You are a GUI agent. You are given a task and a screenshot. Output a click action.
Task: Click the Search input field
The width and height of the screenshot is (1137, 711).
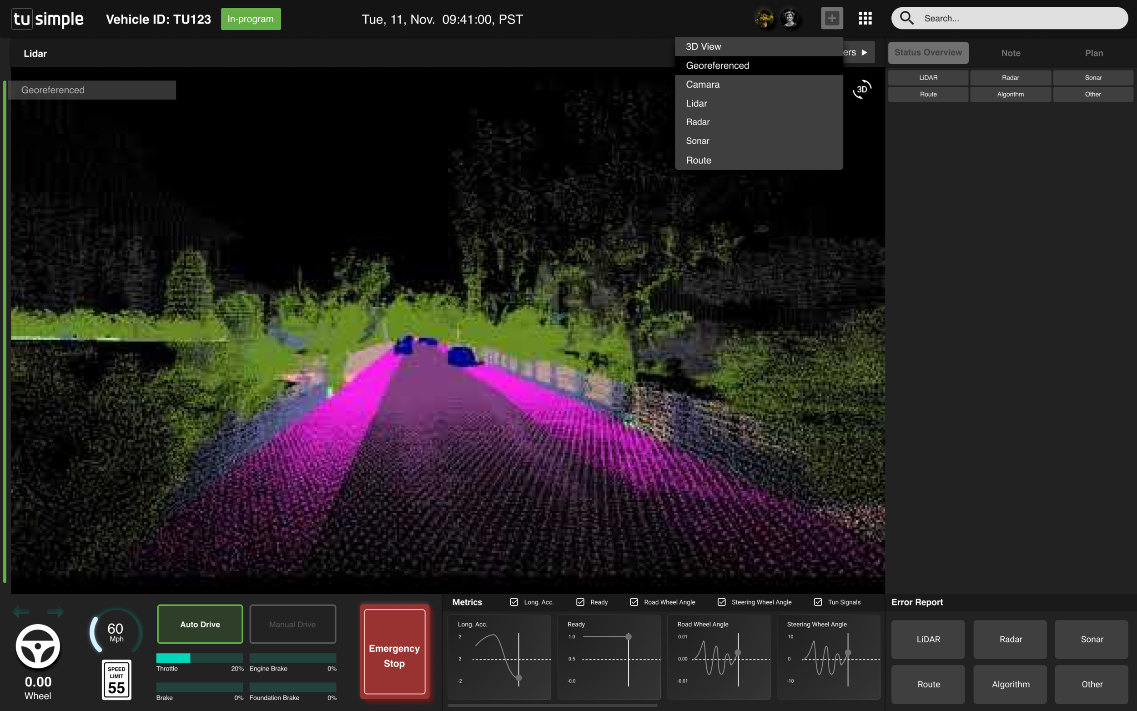1009,18
